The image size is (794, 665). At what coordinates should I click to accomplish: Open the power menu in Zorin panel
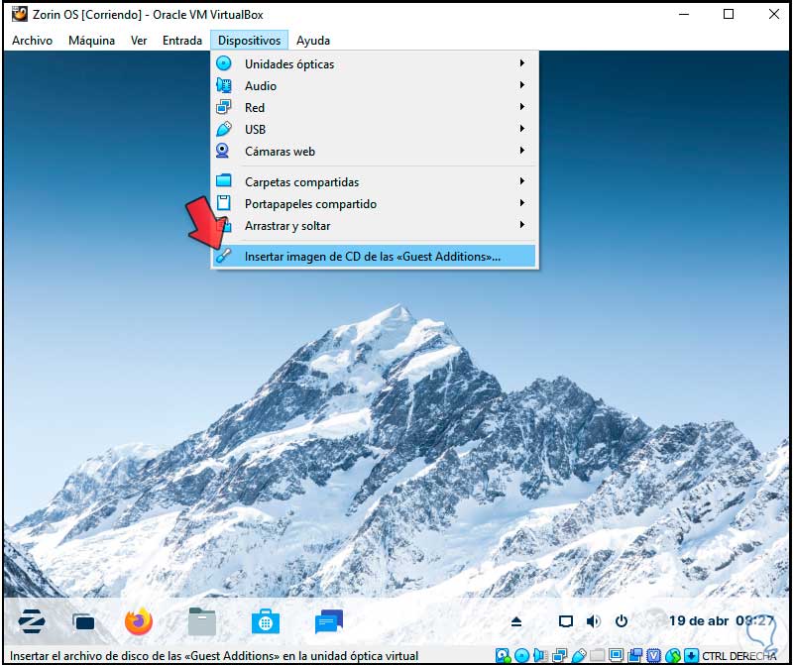tap(622, 621)
